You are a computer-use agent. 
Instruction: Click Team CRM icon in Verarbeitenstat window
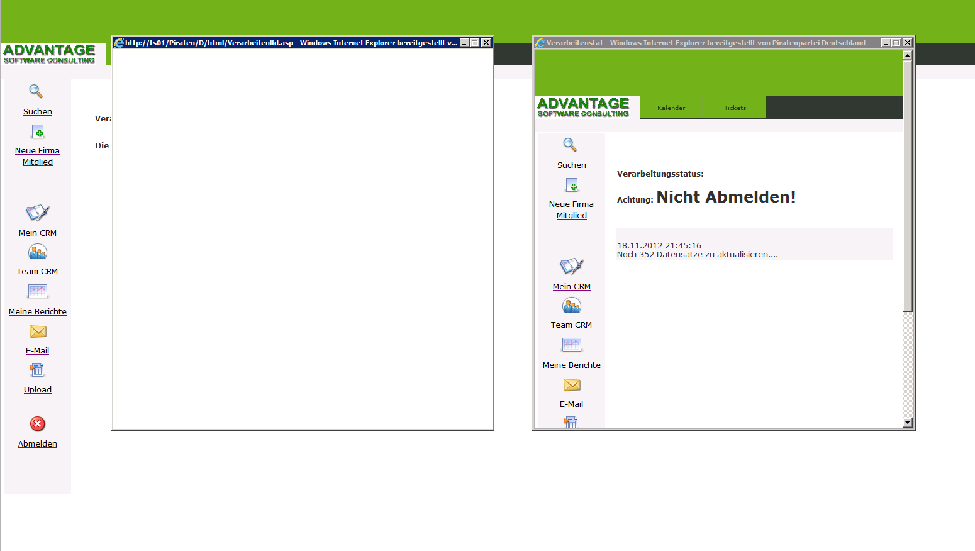point(571,306)
